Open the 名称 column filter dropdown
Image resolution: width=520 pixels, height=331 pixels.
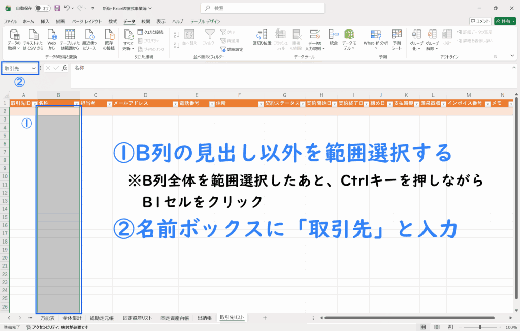(x=77, y=103)
